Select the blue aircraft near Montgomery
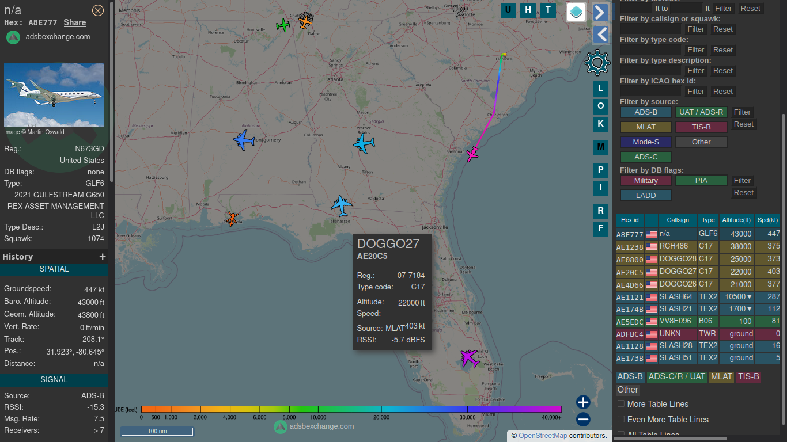This screenshot has height=442, width=787. pyautogui.click(x=244, y=140)
